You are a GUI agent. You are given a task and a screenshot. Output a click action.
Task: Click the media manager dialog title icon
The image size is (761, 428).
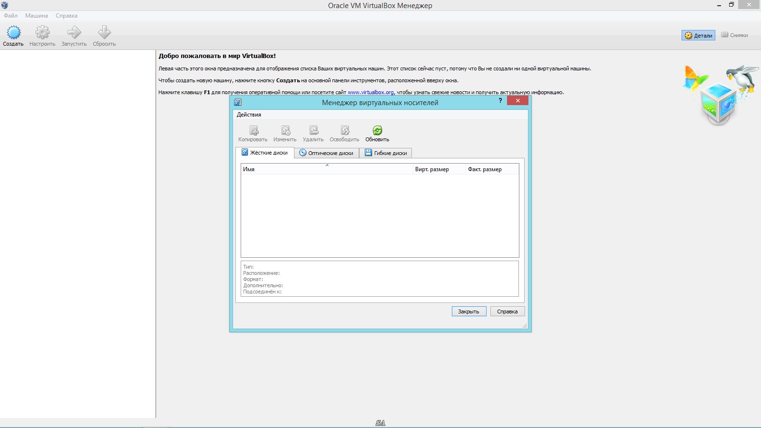point(238,102)
